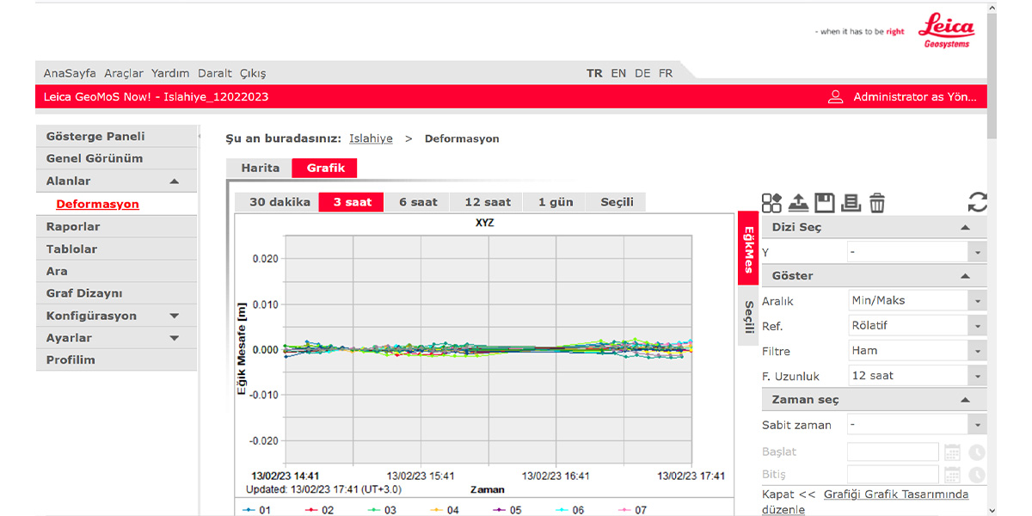
Task: Save graph using the floppy disk icon
Action: tap(825, 203)
